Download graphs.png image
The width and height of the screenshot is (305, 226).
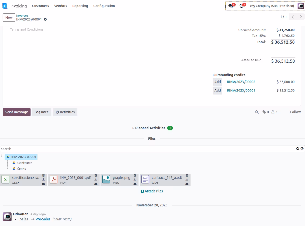coord(135,180)
